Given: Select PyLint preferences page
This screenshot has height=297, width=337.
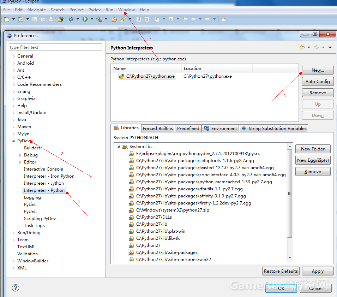Looking at the screenshot, I should point(30,204).
